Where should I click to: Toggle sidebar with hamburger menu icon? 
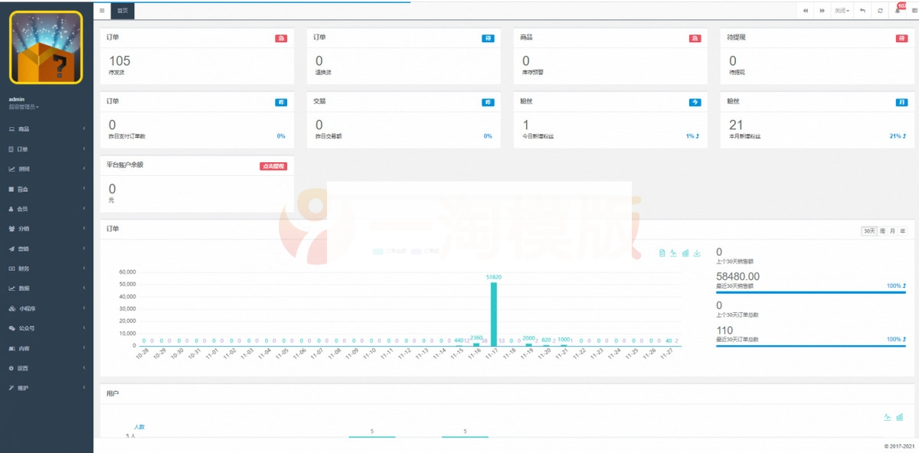coord(102,11)
